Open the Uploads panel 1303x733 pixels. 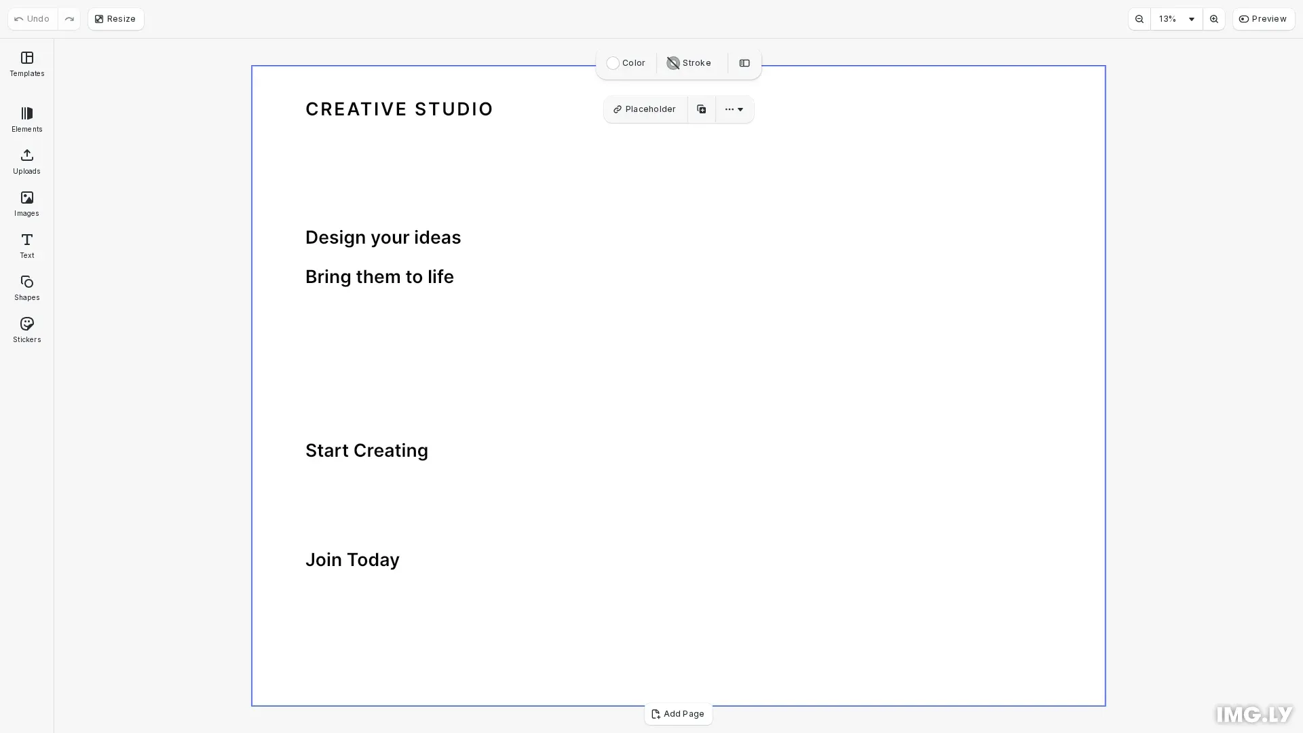[x=26, y=162]
